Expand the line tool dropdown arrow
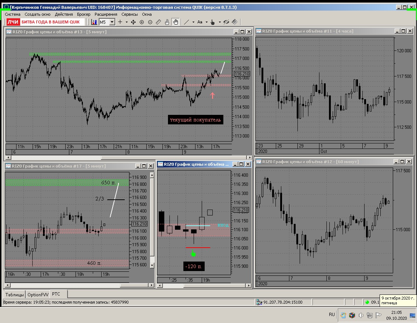This screenshot has height=323, width=417. [x=193, y=22]
